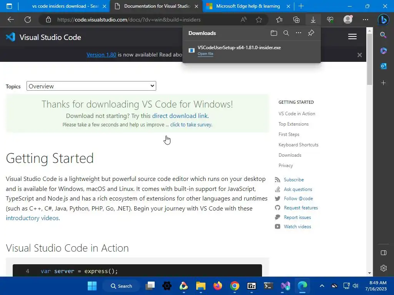This screenshot has height=295, width=394.
Task: Click the scroll down arrow
Action: (369, 273)
